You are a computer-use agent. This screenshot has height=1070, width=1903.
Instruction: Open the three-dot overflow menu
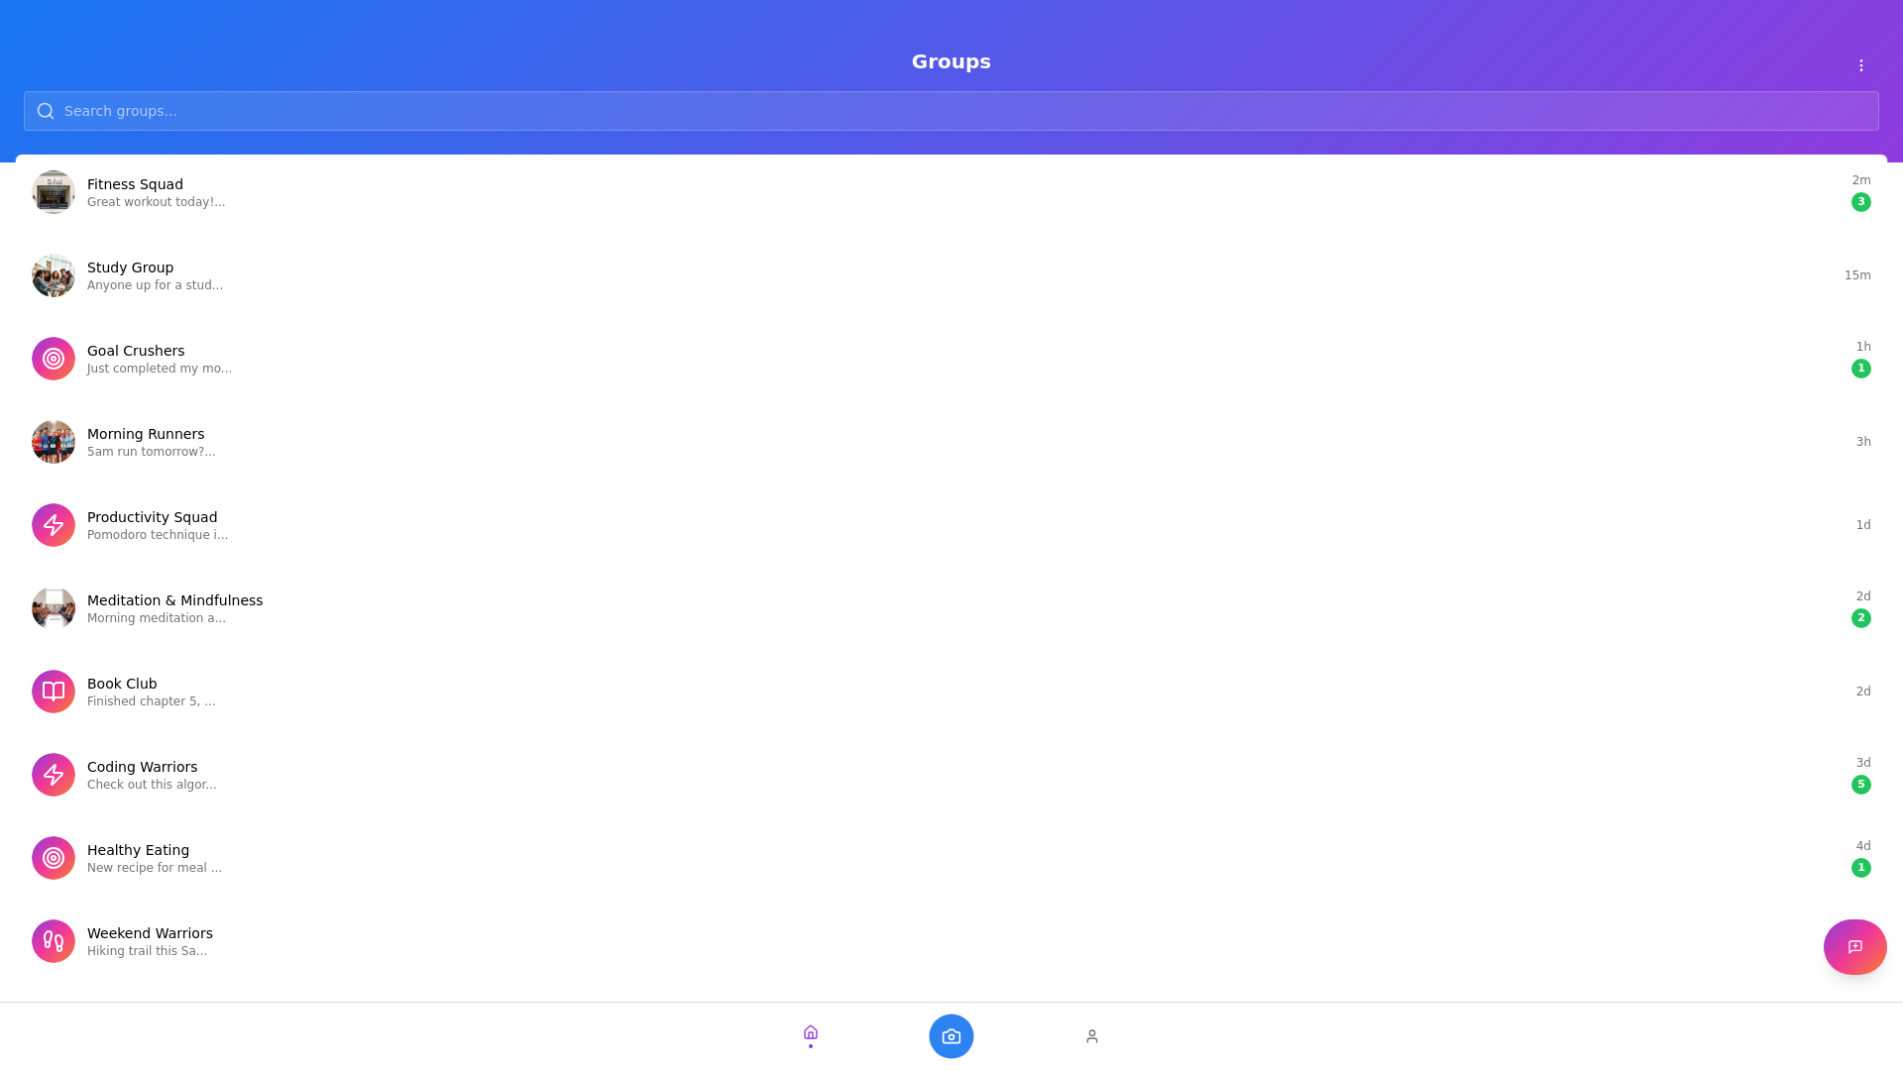[1860, 65]
